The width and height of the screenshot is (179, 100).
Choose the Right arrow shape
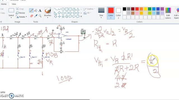point(70,13)
